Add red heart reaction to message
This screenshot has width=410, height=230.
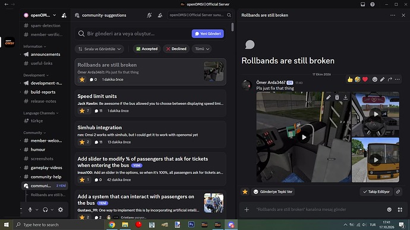click(x=365, y=79)
